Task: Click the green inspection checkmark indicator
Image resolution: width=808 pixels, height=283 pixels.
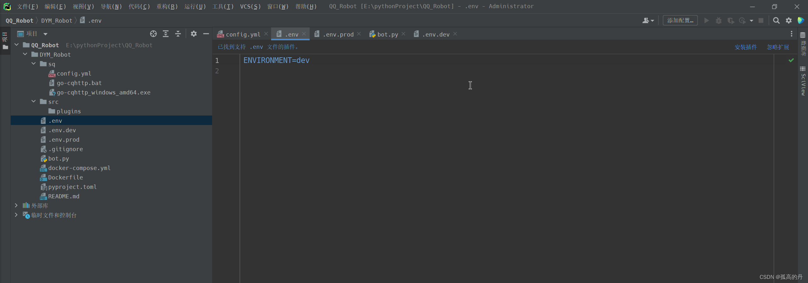Action: point(791,60)
